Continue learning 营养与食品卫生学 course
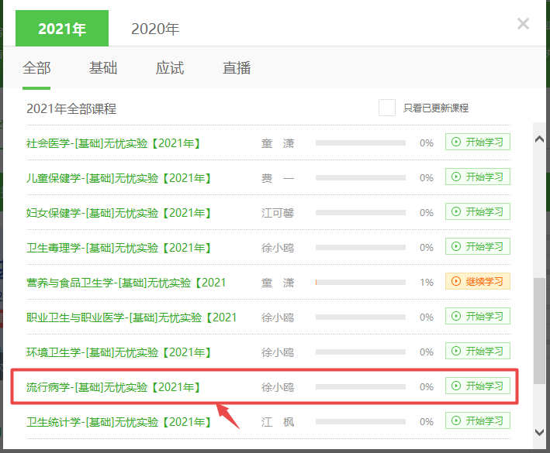This screenshot has height=453, width=550. point(477,282)
